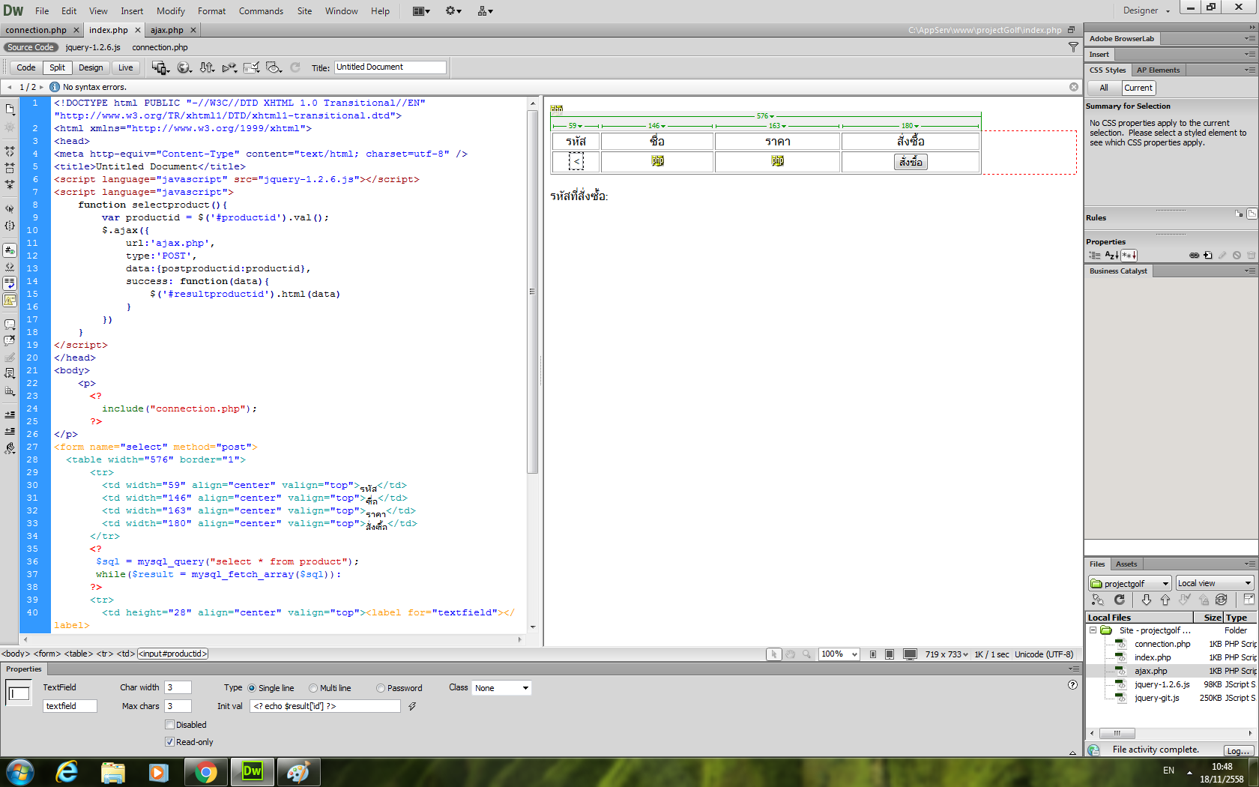Open the 719 x 733 window size dropdown
The height and width of the screenshot is (787, 1259).
point(946,654)
